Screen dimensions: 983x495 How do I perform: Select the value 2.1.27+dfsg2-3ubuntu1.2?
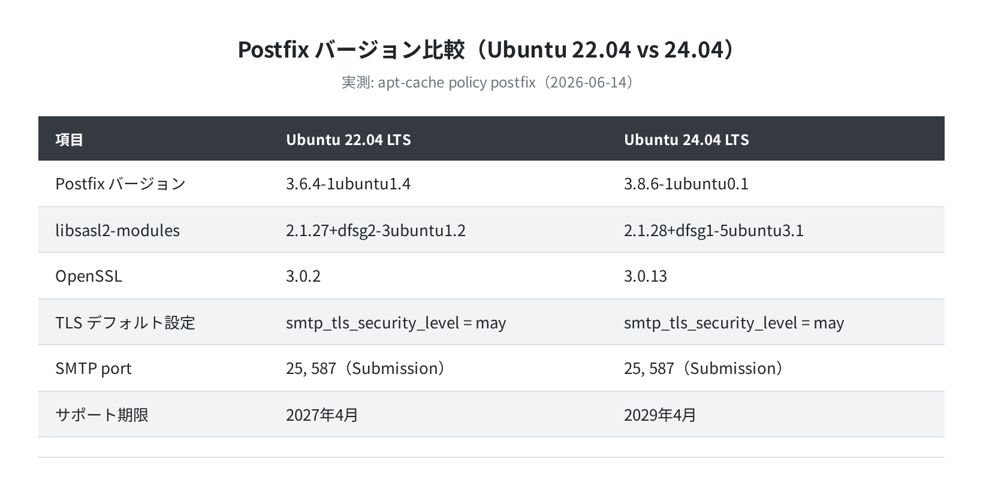tap(376, 230)
